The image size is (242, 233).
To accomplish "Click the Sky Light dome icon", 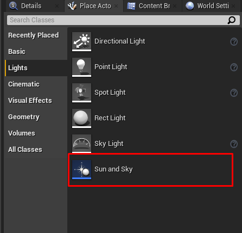I will click(x=81, y=144).
